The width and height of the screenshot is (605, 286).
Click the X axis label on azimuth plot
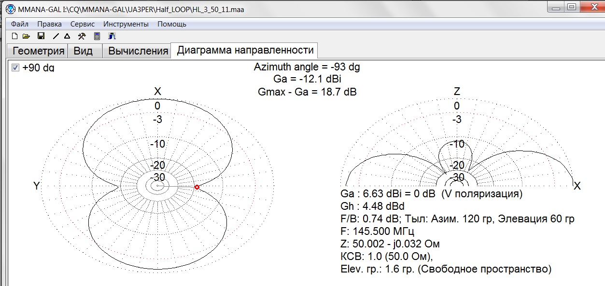(x=157, y=92)
